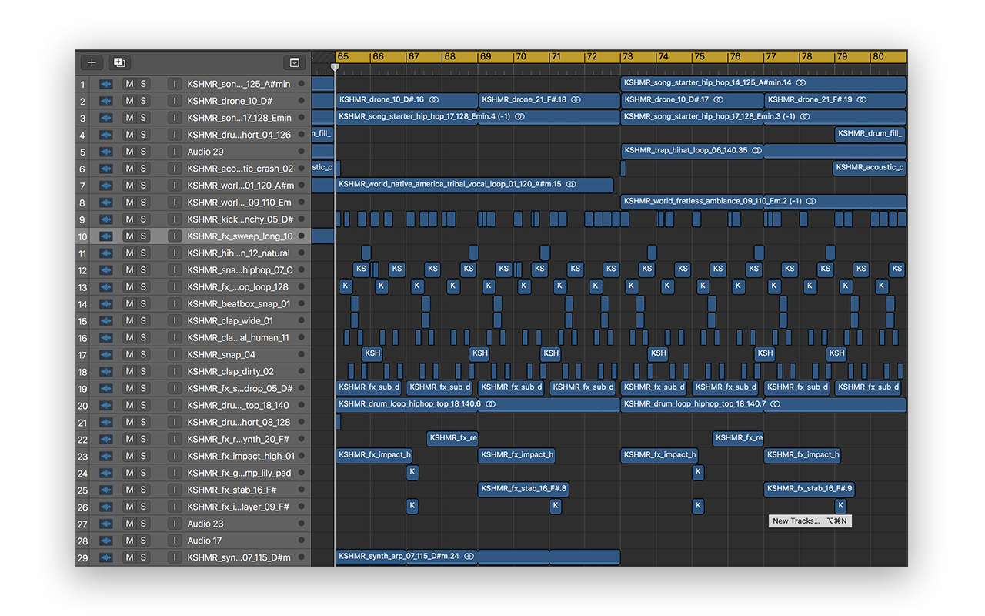The width and height of the screenshot is (985, 616).
Task: Mute the Audio 23 track
Action: pyautogui.click(x=129, y=524)
